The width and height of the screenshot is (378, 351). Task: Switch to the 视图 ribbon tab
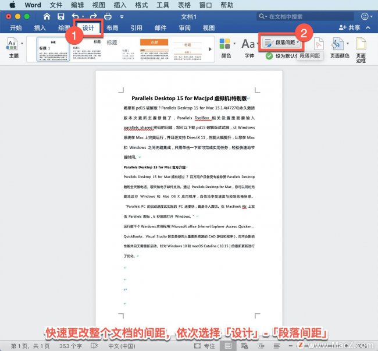pyautogui.click(x=209, y=28)
